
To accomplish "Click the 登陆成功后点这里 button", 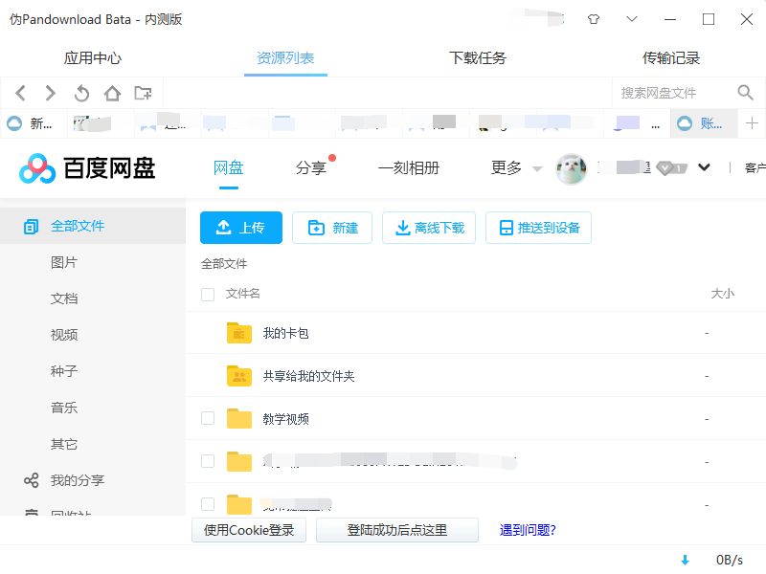I will (397, 530).
